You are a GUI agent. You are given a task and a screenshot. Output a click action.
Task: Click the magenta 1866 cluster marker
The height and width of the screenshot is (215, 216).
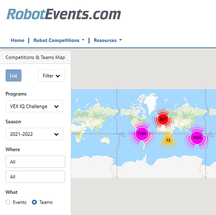pyautogui.click(x=197, y=137)
